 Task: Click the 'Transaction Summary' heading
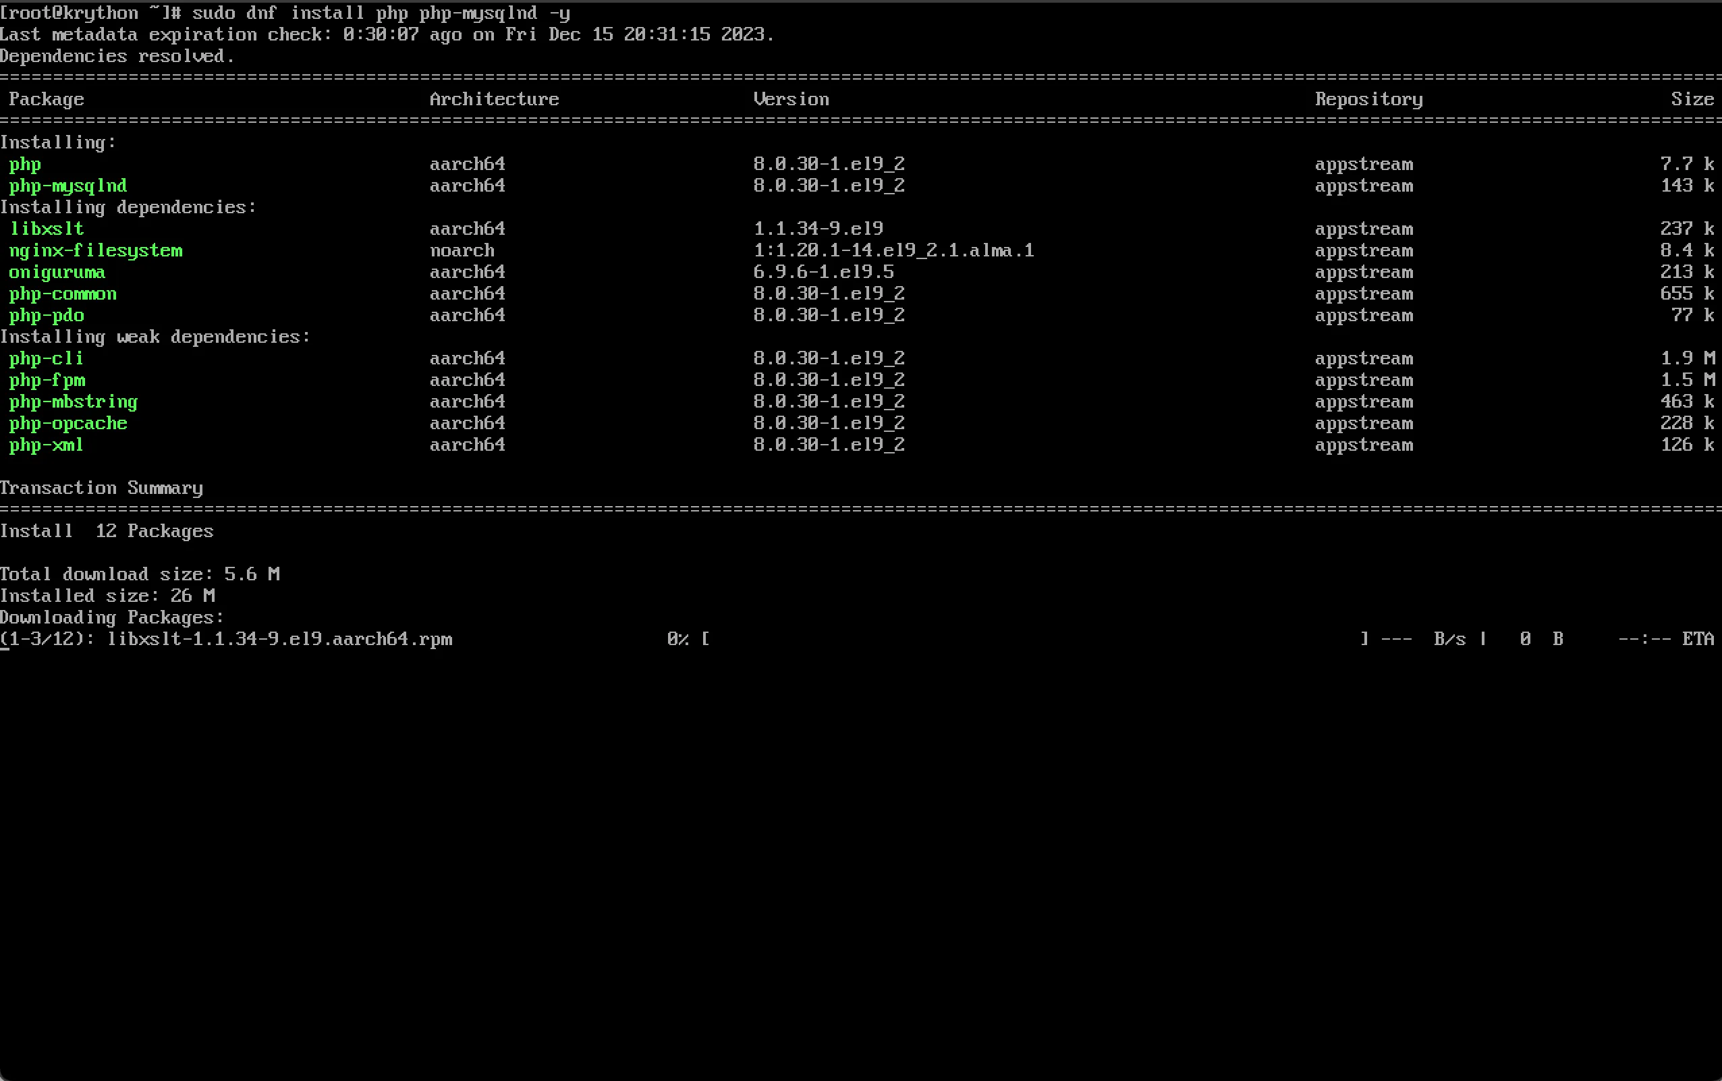click(x=101, y=489)
